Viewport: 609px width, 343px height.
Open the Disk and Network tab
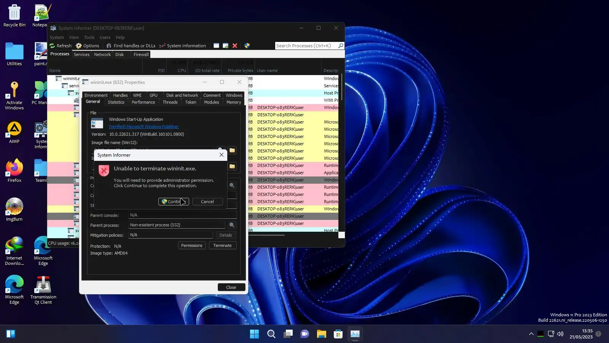tap(182, 95)
